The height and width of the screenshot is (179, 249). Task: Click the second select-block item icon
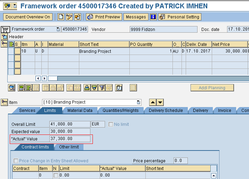29,88
